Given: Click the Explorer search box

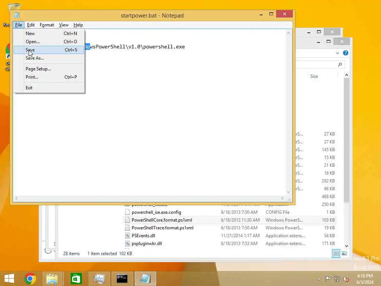Looking at the screenshot, I should point(320,64).
